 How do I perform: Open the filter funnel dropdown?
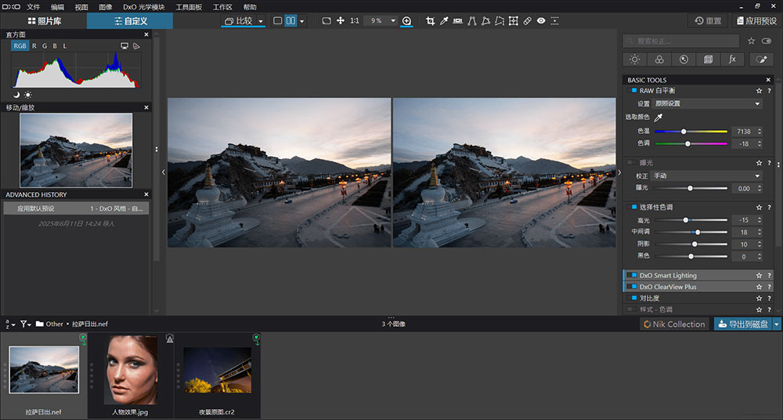(26, 324)
